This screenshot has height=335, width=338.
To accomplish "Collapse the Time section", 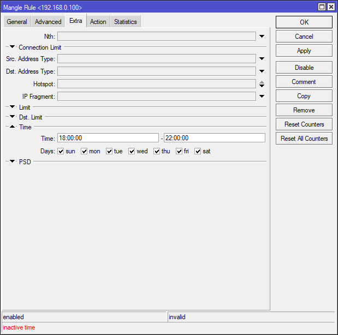I will coord(13,127).
